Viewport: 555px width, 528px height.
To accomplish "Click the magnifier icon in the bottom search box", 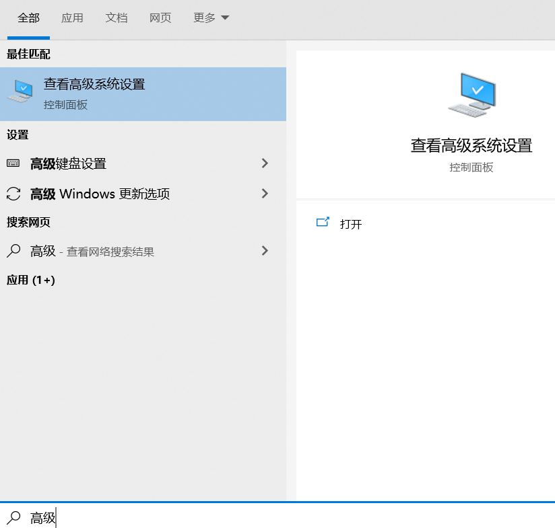I will (15, 518).
